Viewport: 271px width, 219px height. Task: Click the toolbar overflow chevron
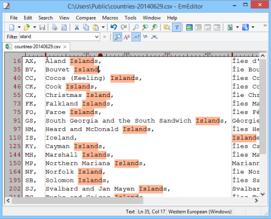[x=265, y=26]
